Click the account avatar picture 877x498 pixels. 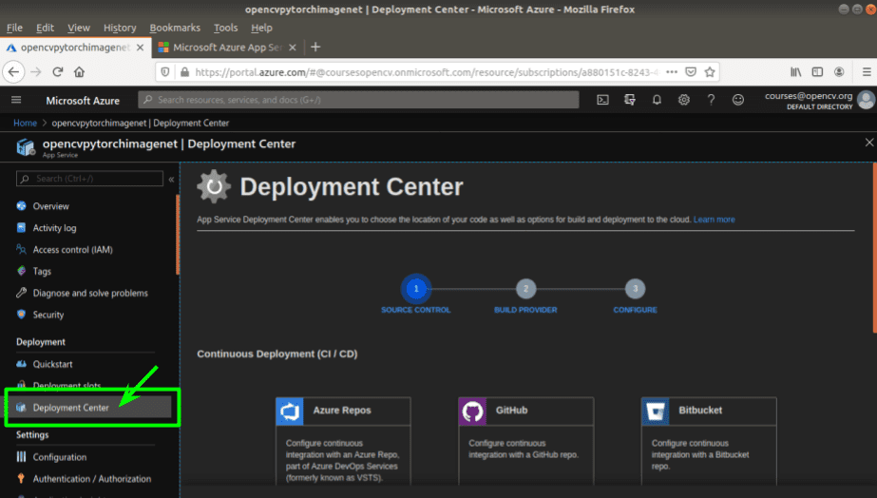pyautogui.click(x=866, y=100)
